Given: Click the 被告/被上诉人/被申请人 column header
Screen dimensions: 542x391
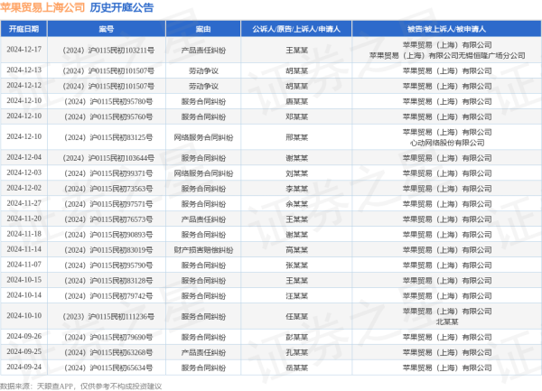Looking at the screenshot, I should pyautogui.click(x=446, y=29).
